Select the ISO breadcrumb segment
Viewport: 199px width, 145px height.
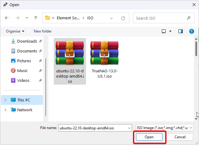tap(90, 18)
